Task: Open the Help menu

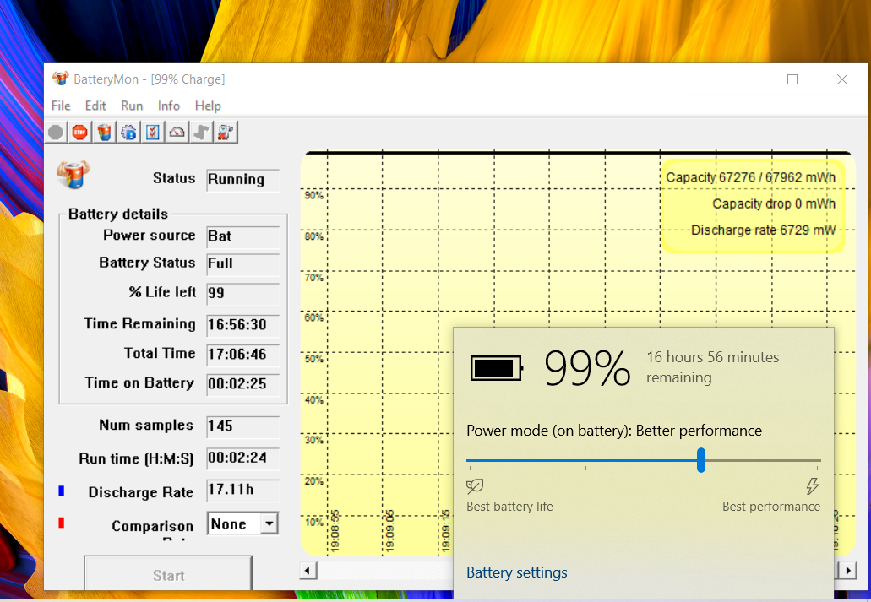Action: click(208, 106)
